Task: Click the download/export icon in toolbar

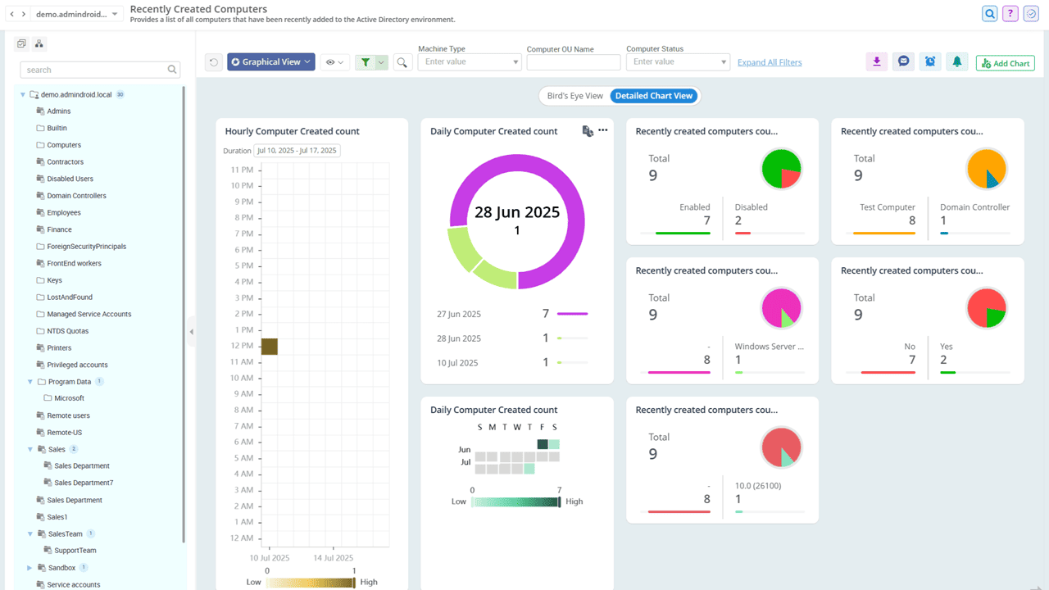Action: (877, 61)
